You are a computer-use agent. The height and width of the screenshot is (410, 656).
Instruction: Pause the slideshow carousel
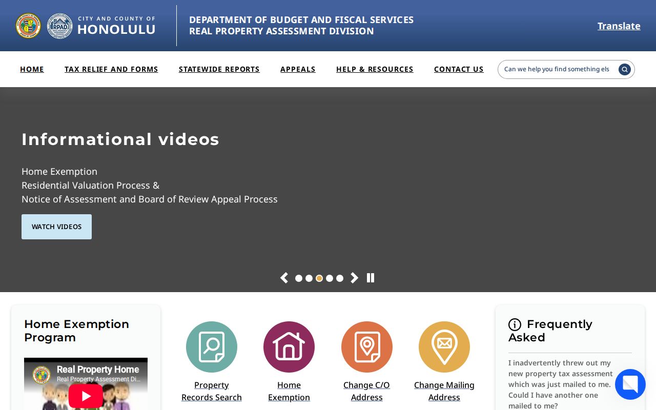coord(371,278)
